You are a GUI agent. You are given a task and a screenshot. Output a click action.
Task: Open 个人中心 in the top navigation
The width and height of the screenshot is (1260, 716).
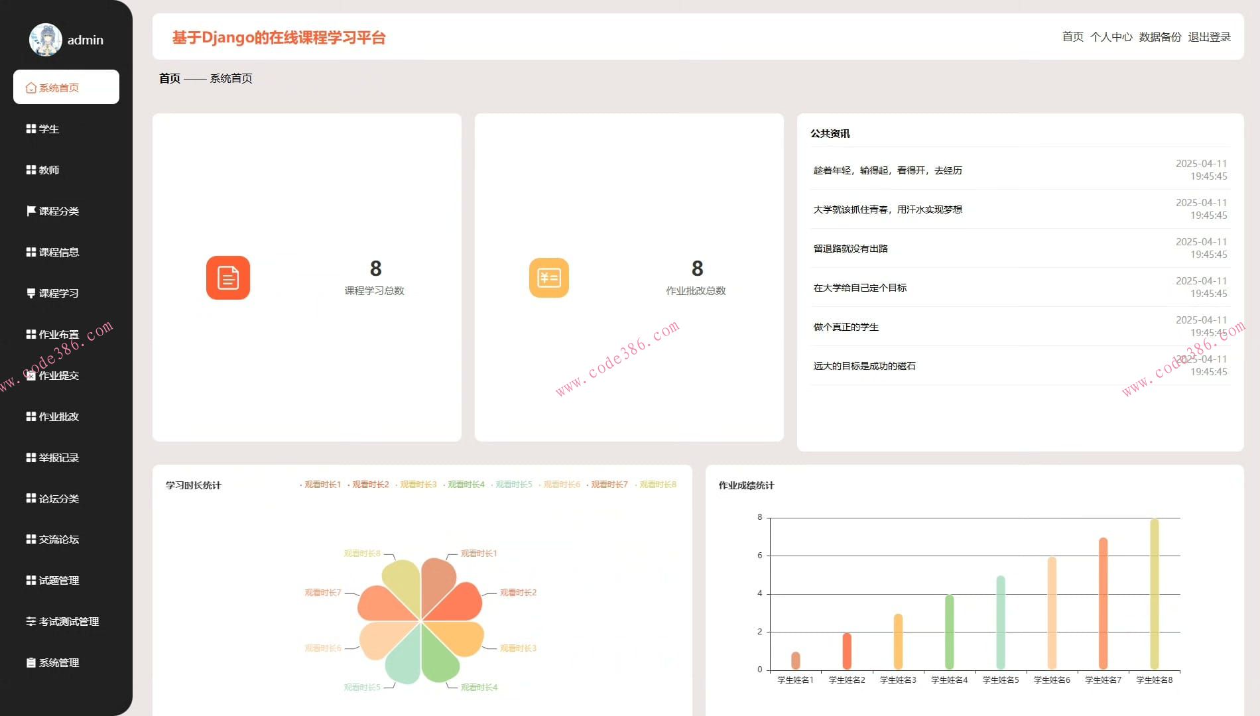1111,37
